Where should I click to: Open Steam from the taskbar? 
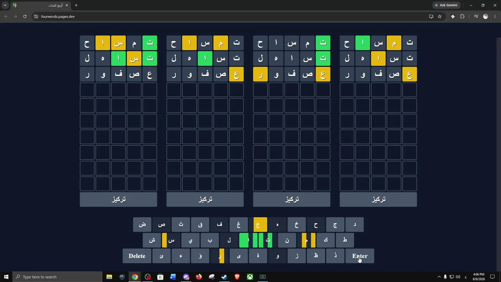[x=224, y=277]
